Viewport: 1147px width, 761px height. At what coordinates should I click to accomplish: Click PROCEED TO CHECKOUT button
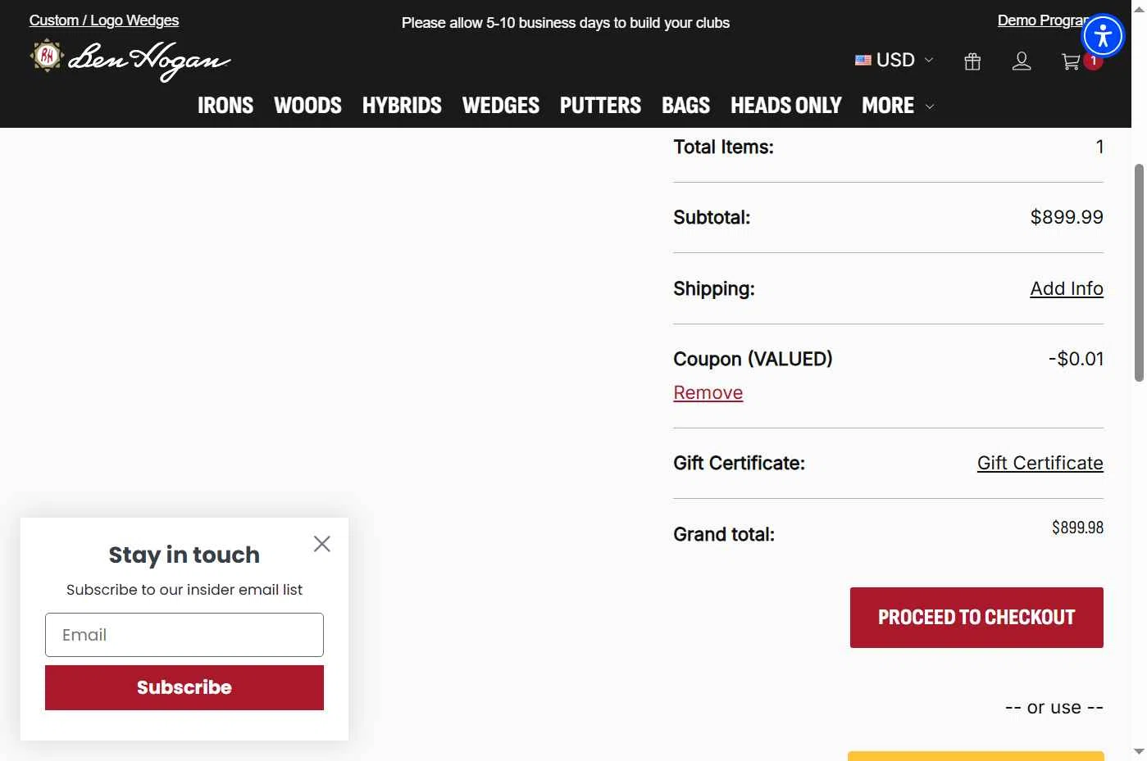tap(976, 618)
